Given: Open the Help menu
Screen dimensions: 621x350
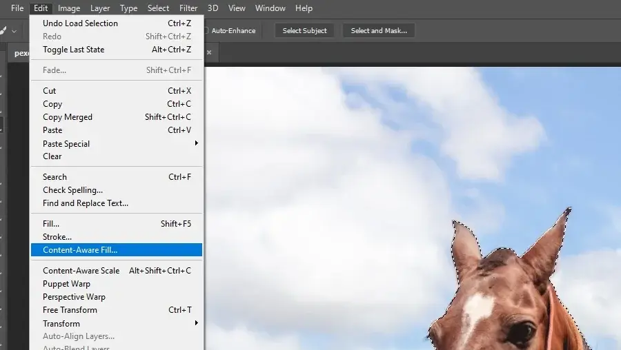Looking at the screenshot, I should tap(304, 8).
